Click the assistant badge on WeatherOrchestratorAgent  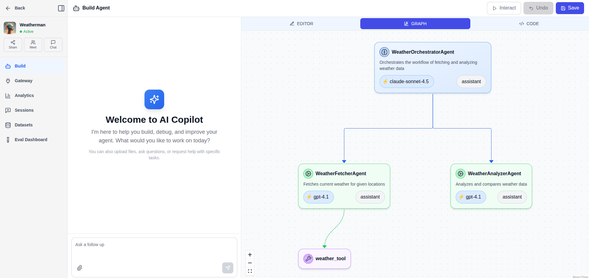pos(471,81)
